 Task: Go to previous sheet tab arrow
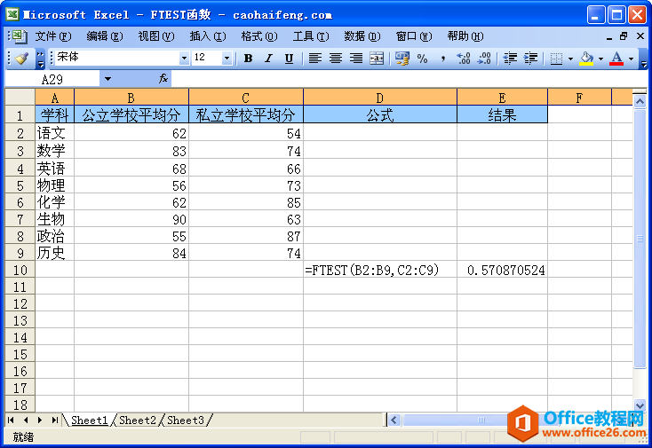pos(26,420)
